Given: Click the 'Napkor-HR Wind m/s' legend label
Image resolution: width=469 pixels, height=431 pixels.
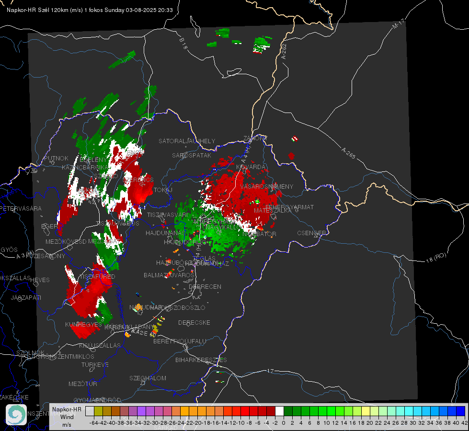Looking at the screenshot, I should (x=67, y=417).
